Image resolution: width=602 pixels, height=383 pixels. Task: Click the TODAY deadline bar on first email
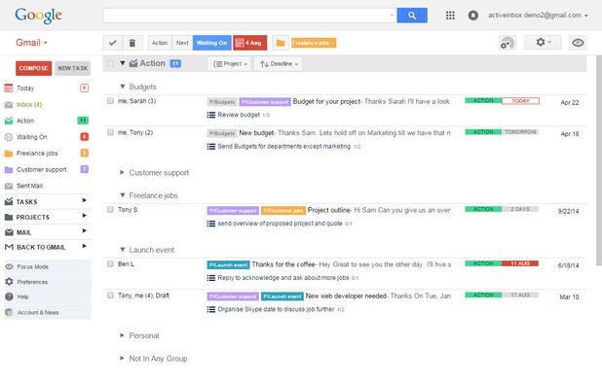520,101
